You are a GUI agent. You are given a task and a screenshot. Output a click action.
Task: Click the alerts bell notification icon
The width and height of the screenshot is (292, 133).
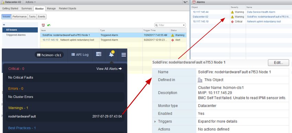coord(111,54)
